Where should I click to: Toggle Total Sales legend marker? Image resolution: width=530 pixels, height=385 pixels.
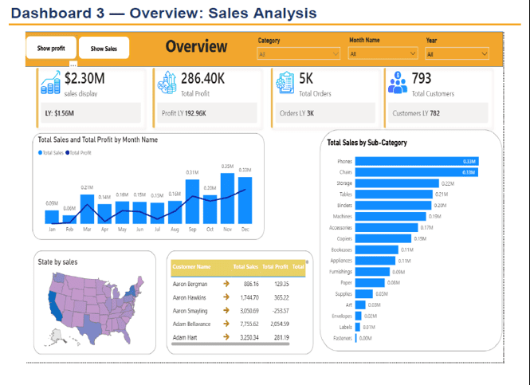pyautogui.click(x=40, y=153)
